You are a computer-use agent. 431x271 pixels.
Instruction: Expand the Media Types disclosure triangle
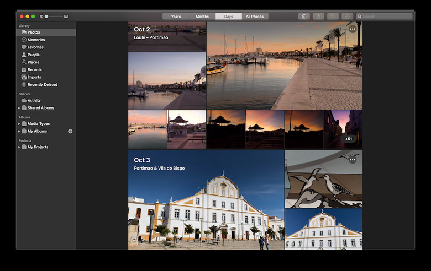(19, 124)
